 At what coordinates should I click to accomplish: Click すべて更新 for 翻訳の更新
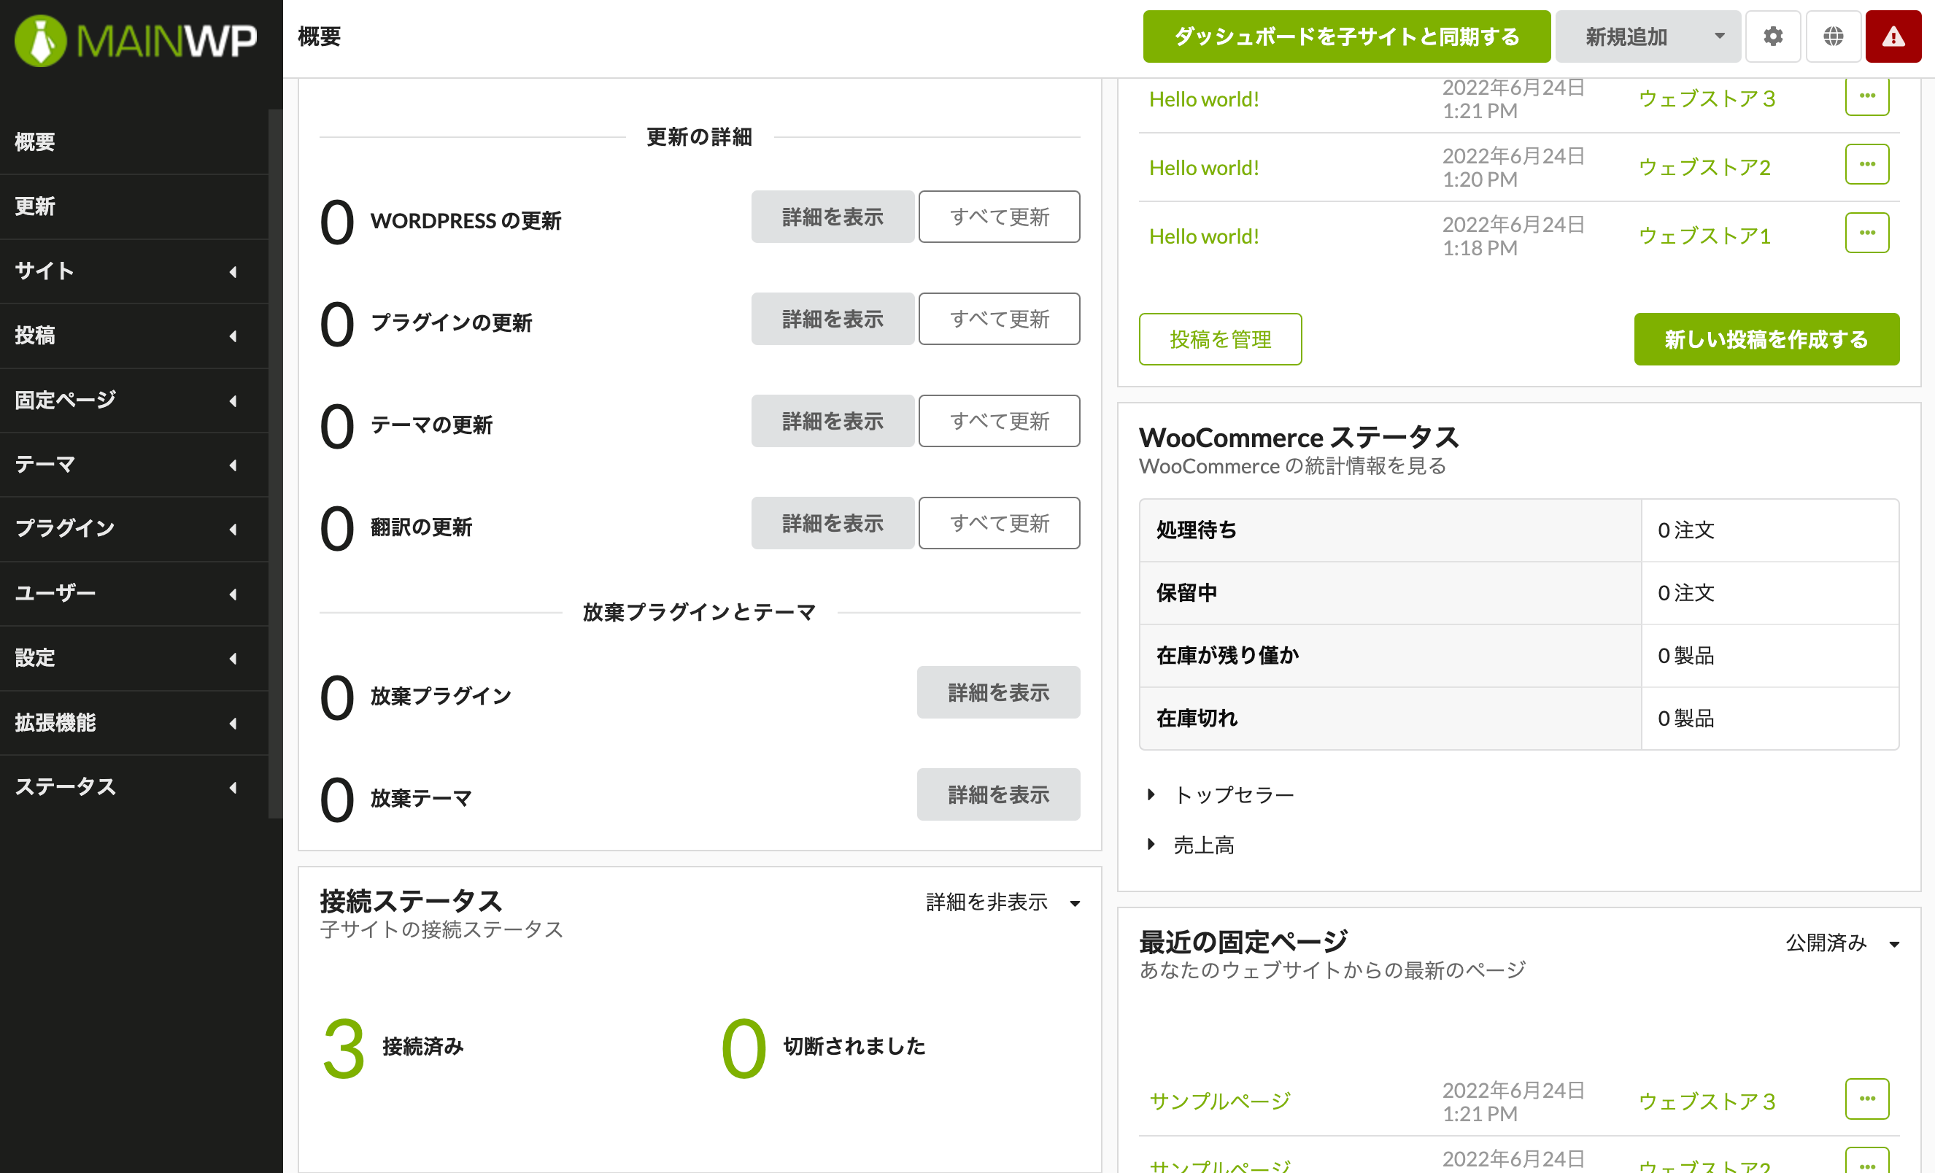tap(999, 523)
